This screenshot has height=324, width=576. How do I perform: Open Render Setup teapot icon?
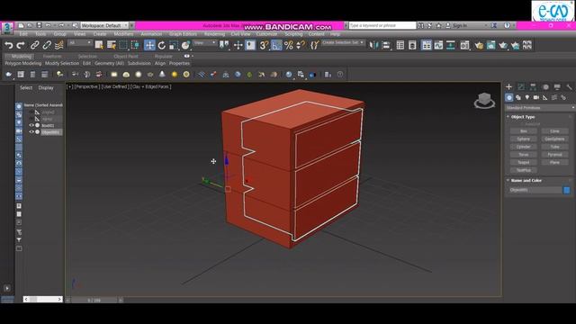[479, 45]
